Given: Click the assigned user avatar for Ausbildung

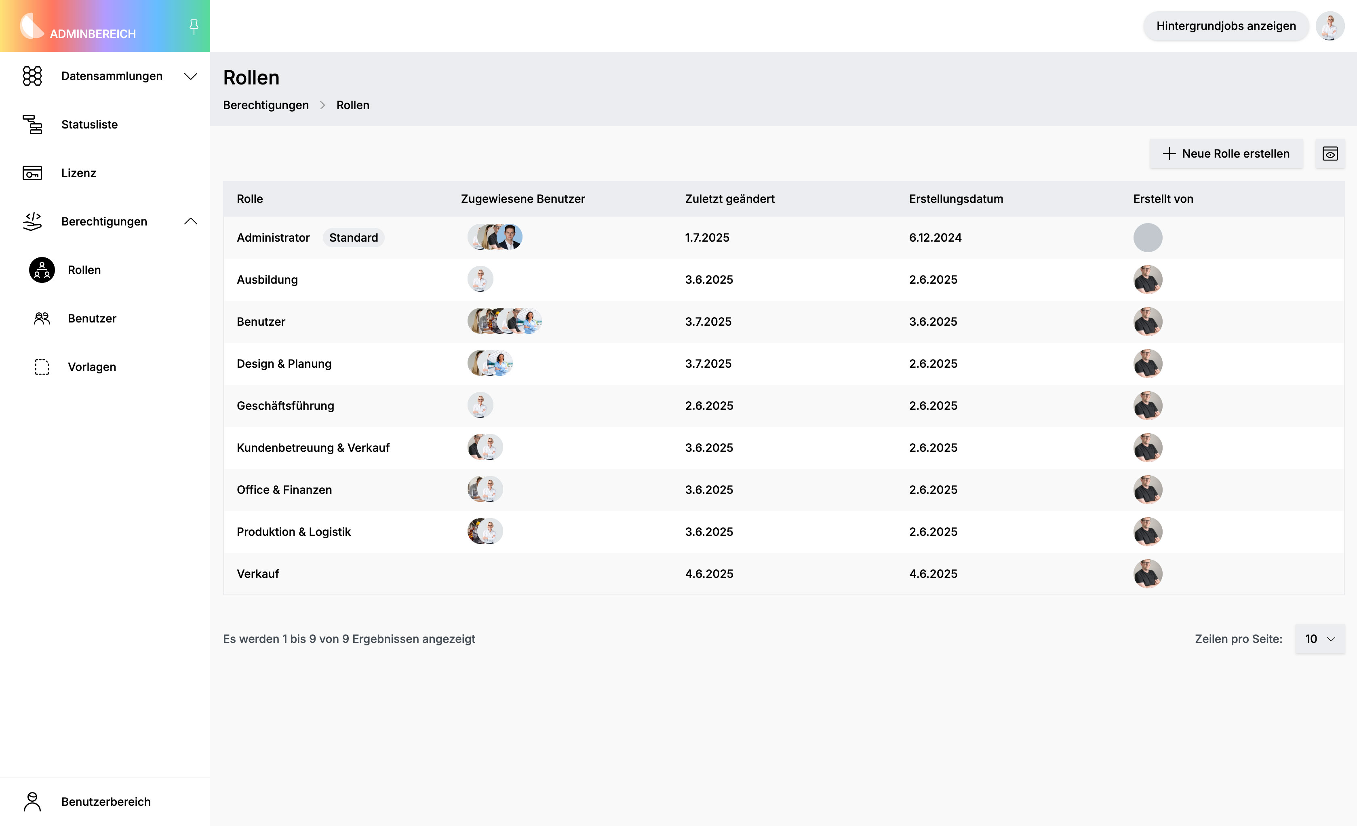Looking at the screenshot, I should (x=480, y=279).
